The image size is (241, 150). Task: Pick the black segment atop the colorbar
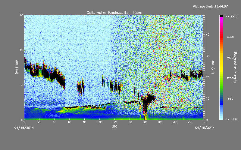pos(221,16)
